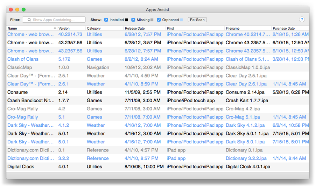Click filename Cro-Mag 4.2.ipa
315x186 pixels.
click(x=243, y=109)
